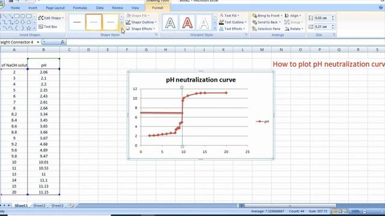Apply red outline WordArt style
Image resolution: width=385 pixels, height=216 pixels.
coord(187,23)
